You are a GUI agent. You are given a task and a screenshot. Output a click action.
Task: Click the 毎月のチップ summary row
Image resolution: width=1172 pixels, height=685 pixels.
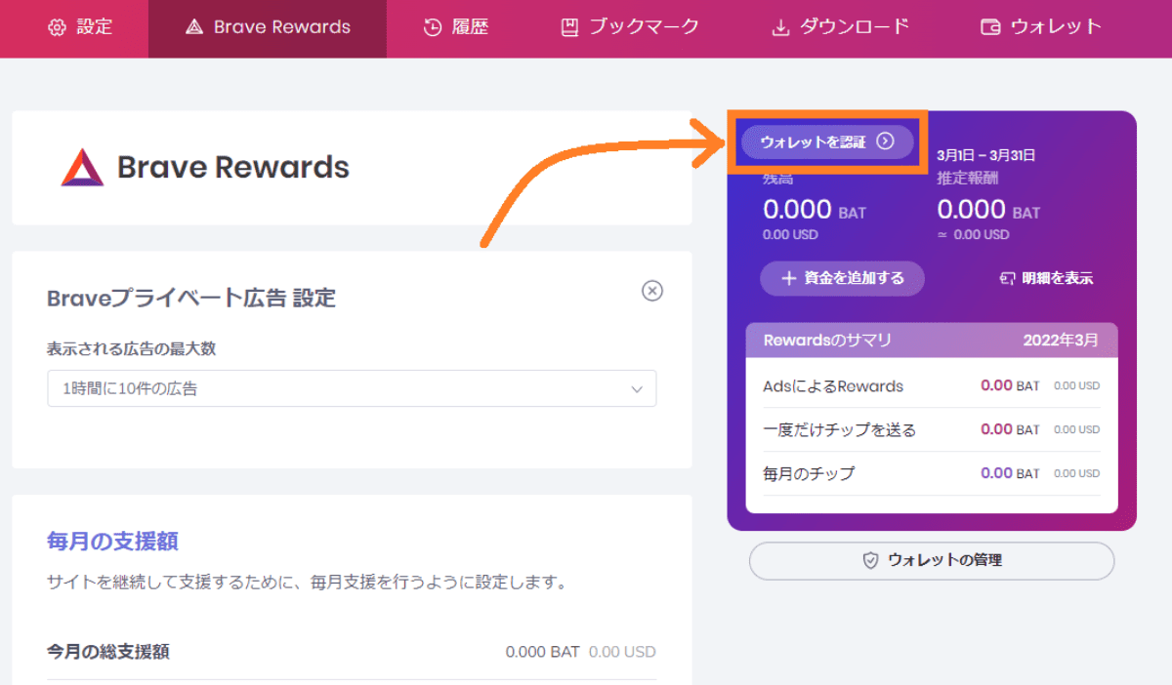(x=932, y=473)
